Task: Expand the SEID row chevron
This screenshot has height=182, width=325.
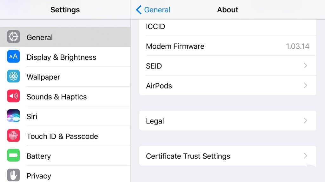Action: [305, 66]
